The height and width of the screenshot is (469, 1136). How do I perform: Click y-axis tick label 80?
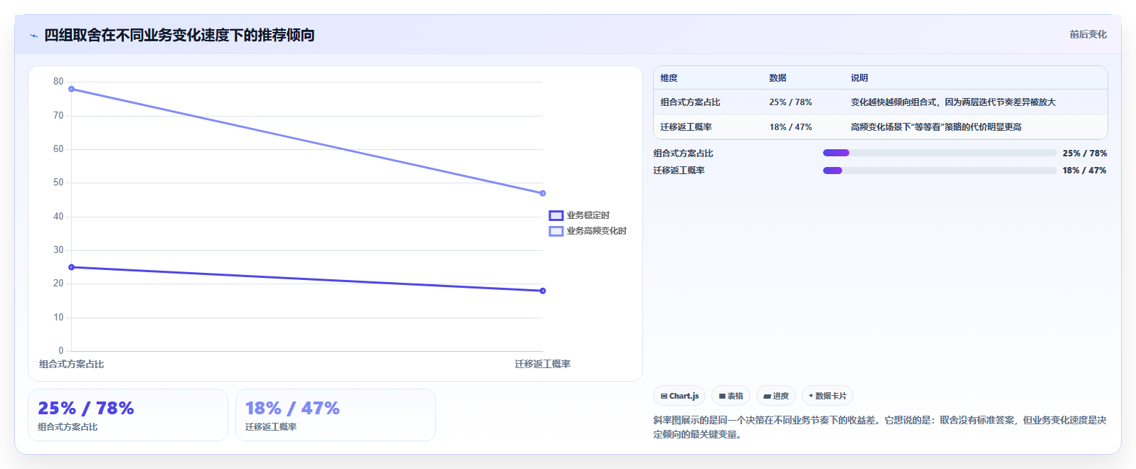tap(58, 82)
